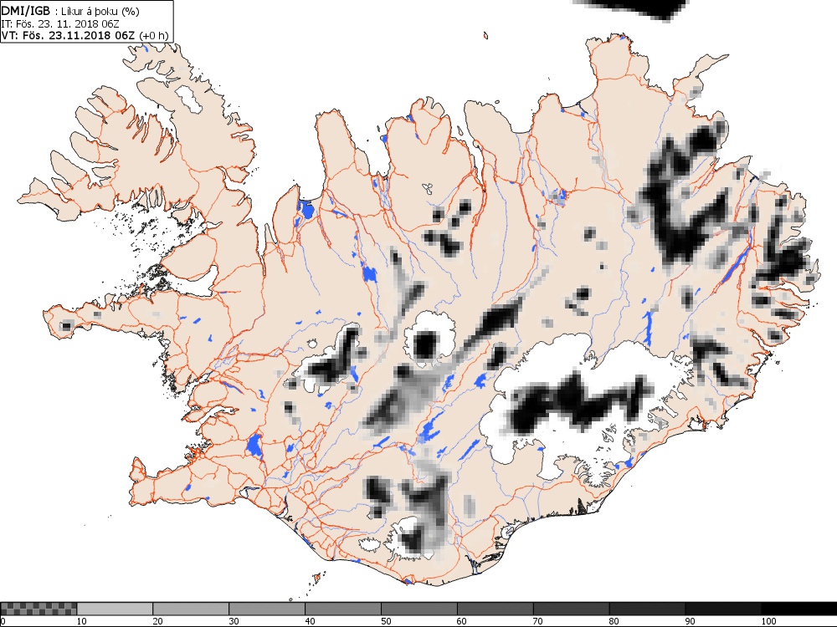
Task: Click the legend label "50"
Action: click(386, 621)
